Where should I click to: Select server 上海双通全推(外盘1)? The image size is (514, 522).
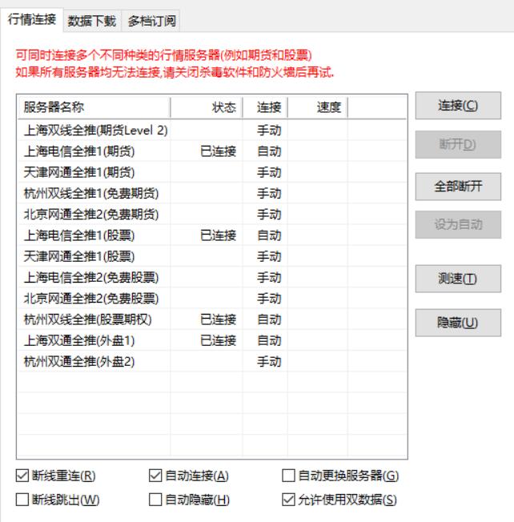(x=79, y=340)
